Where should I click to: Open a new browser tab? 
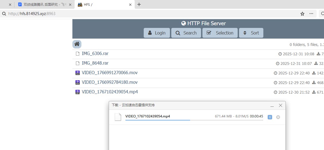139,4
